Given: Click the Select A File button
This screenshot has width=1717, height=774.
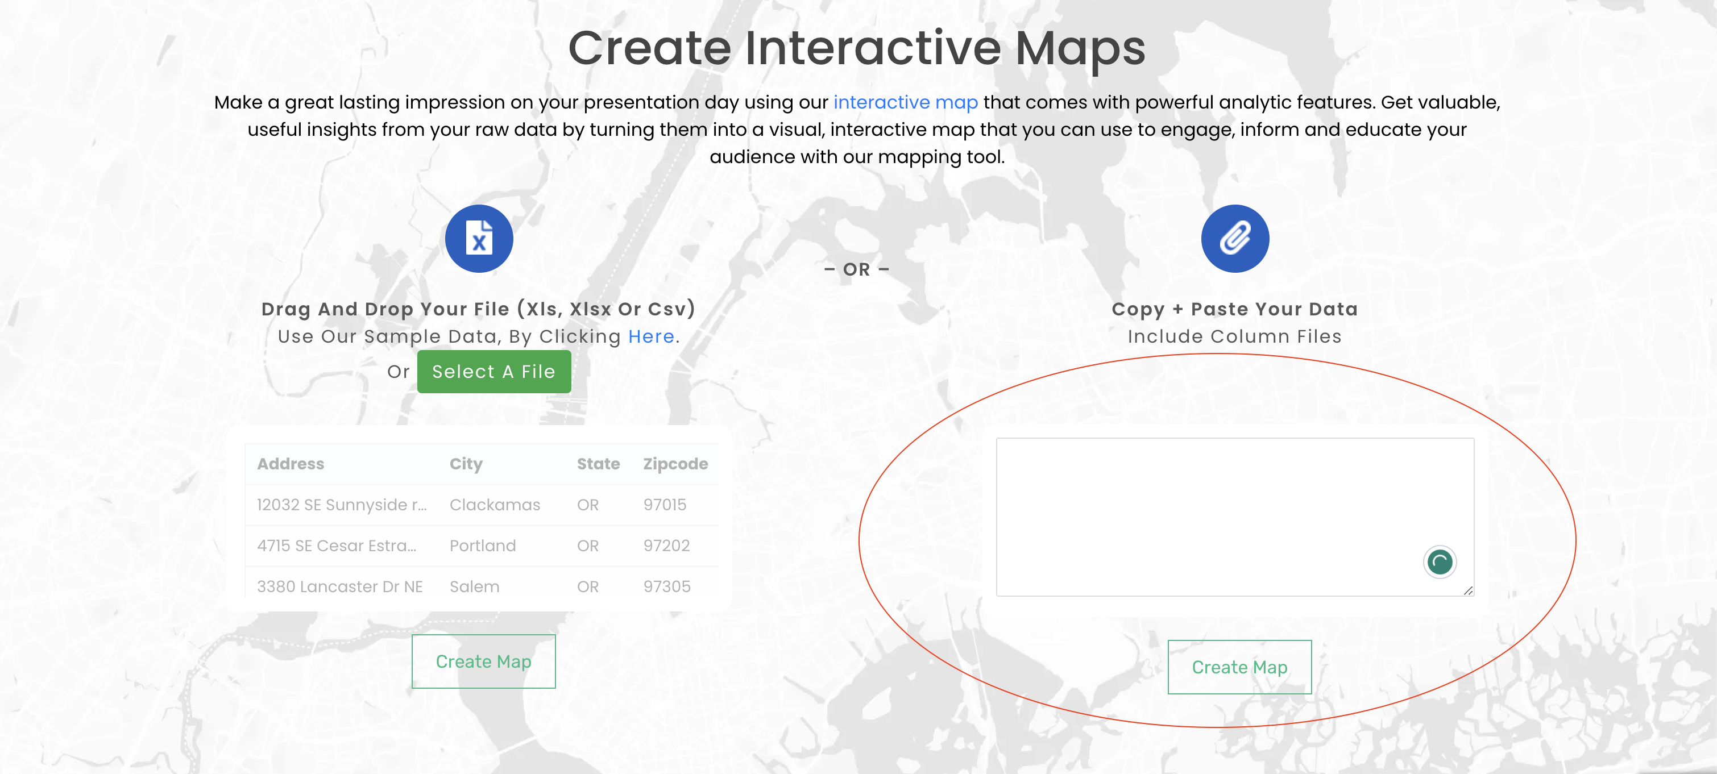Looking at the screenshot, I should [x=494, y=371].
